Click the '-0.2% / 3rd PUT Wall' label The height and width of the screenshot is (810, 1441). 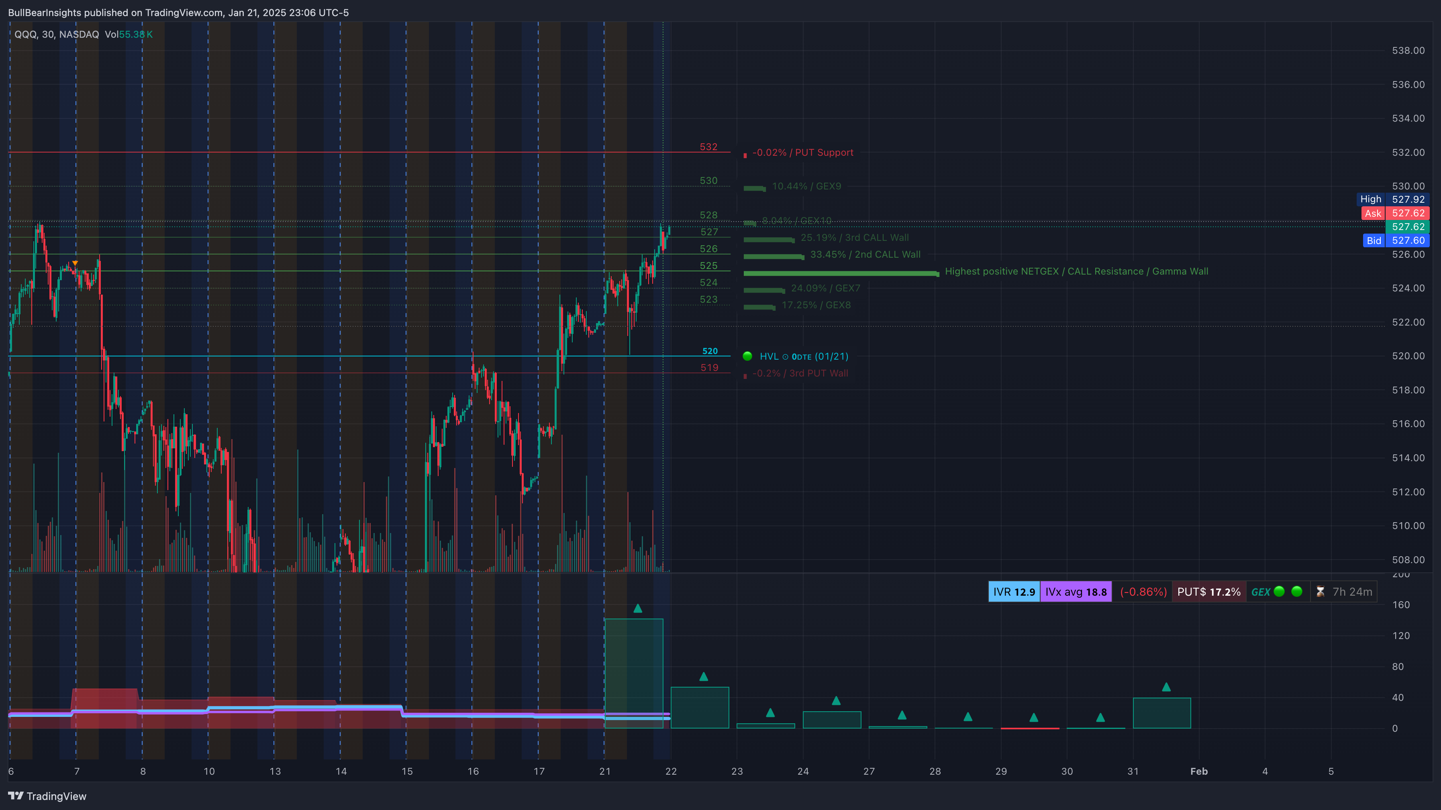pyautogui.click(x=800, y=373)
